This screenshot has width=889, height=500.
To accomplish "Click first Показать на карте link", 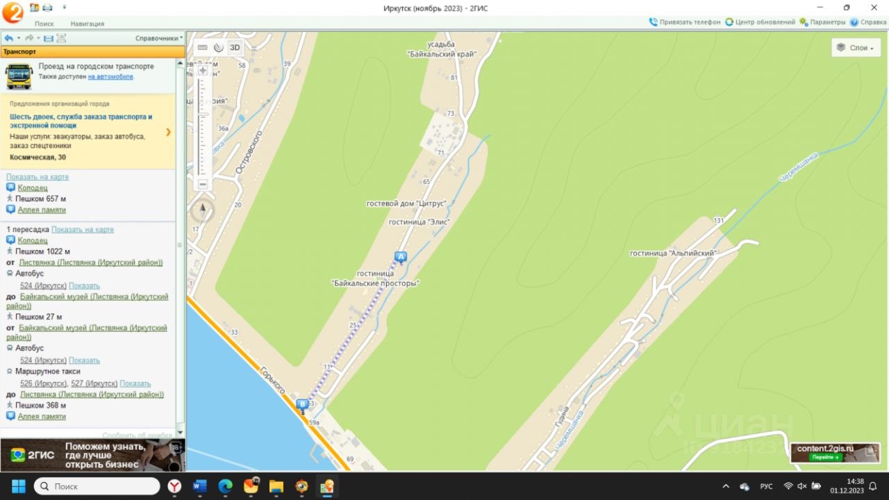I will (38, 177).
